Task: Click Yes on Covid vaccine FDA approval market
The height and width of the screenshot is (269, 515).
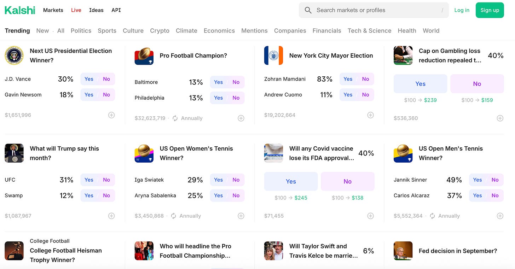Action: click(291, 181)
